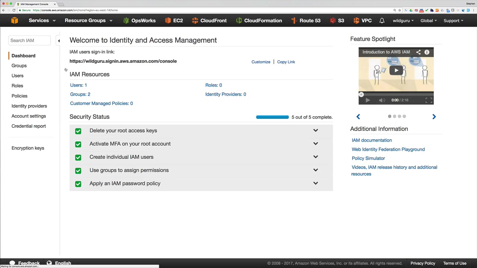Open the EC2 shortcut icon
Viewport: 477px width, 268px height.
pos(168,20)
